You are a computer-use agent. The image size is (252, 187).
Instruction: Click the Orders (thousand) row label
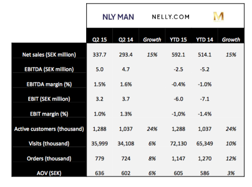click(49, 158)
